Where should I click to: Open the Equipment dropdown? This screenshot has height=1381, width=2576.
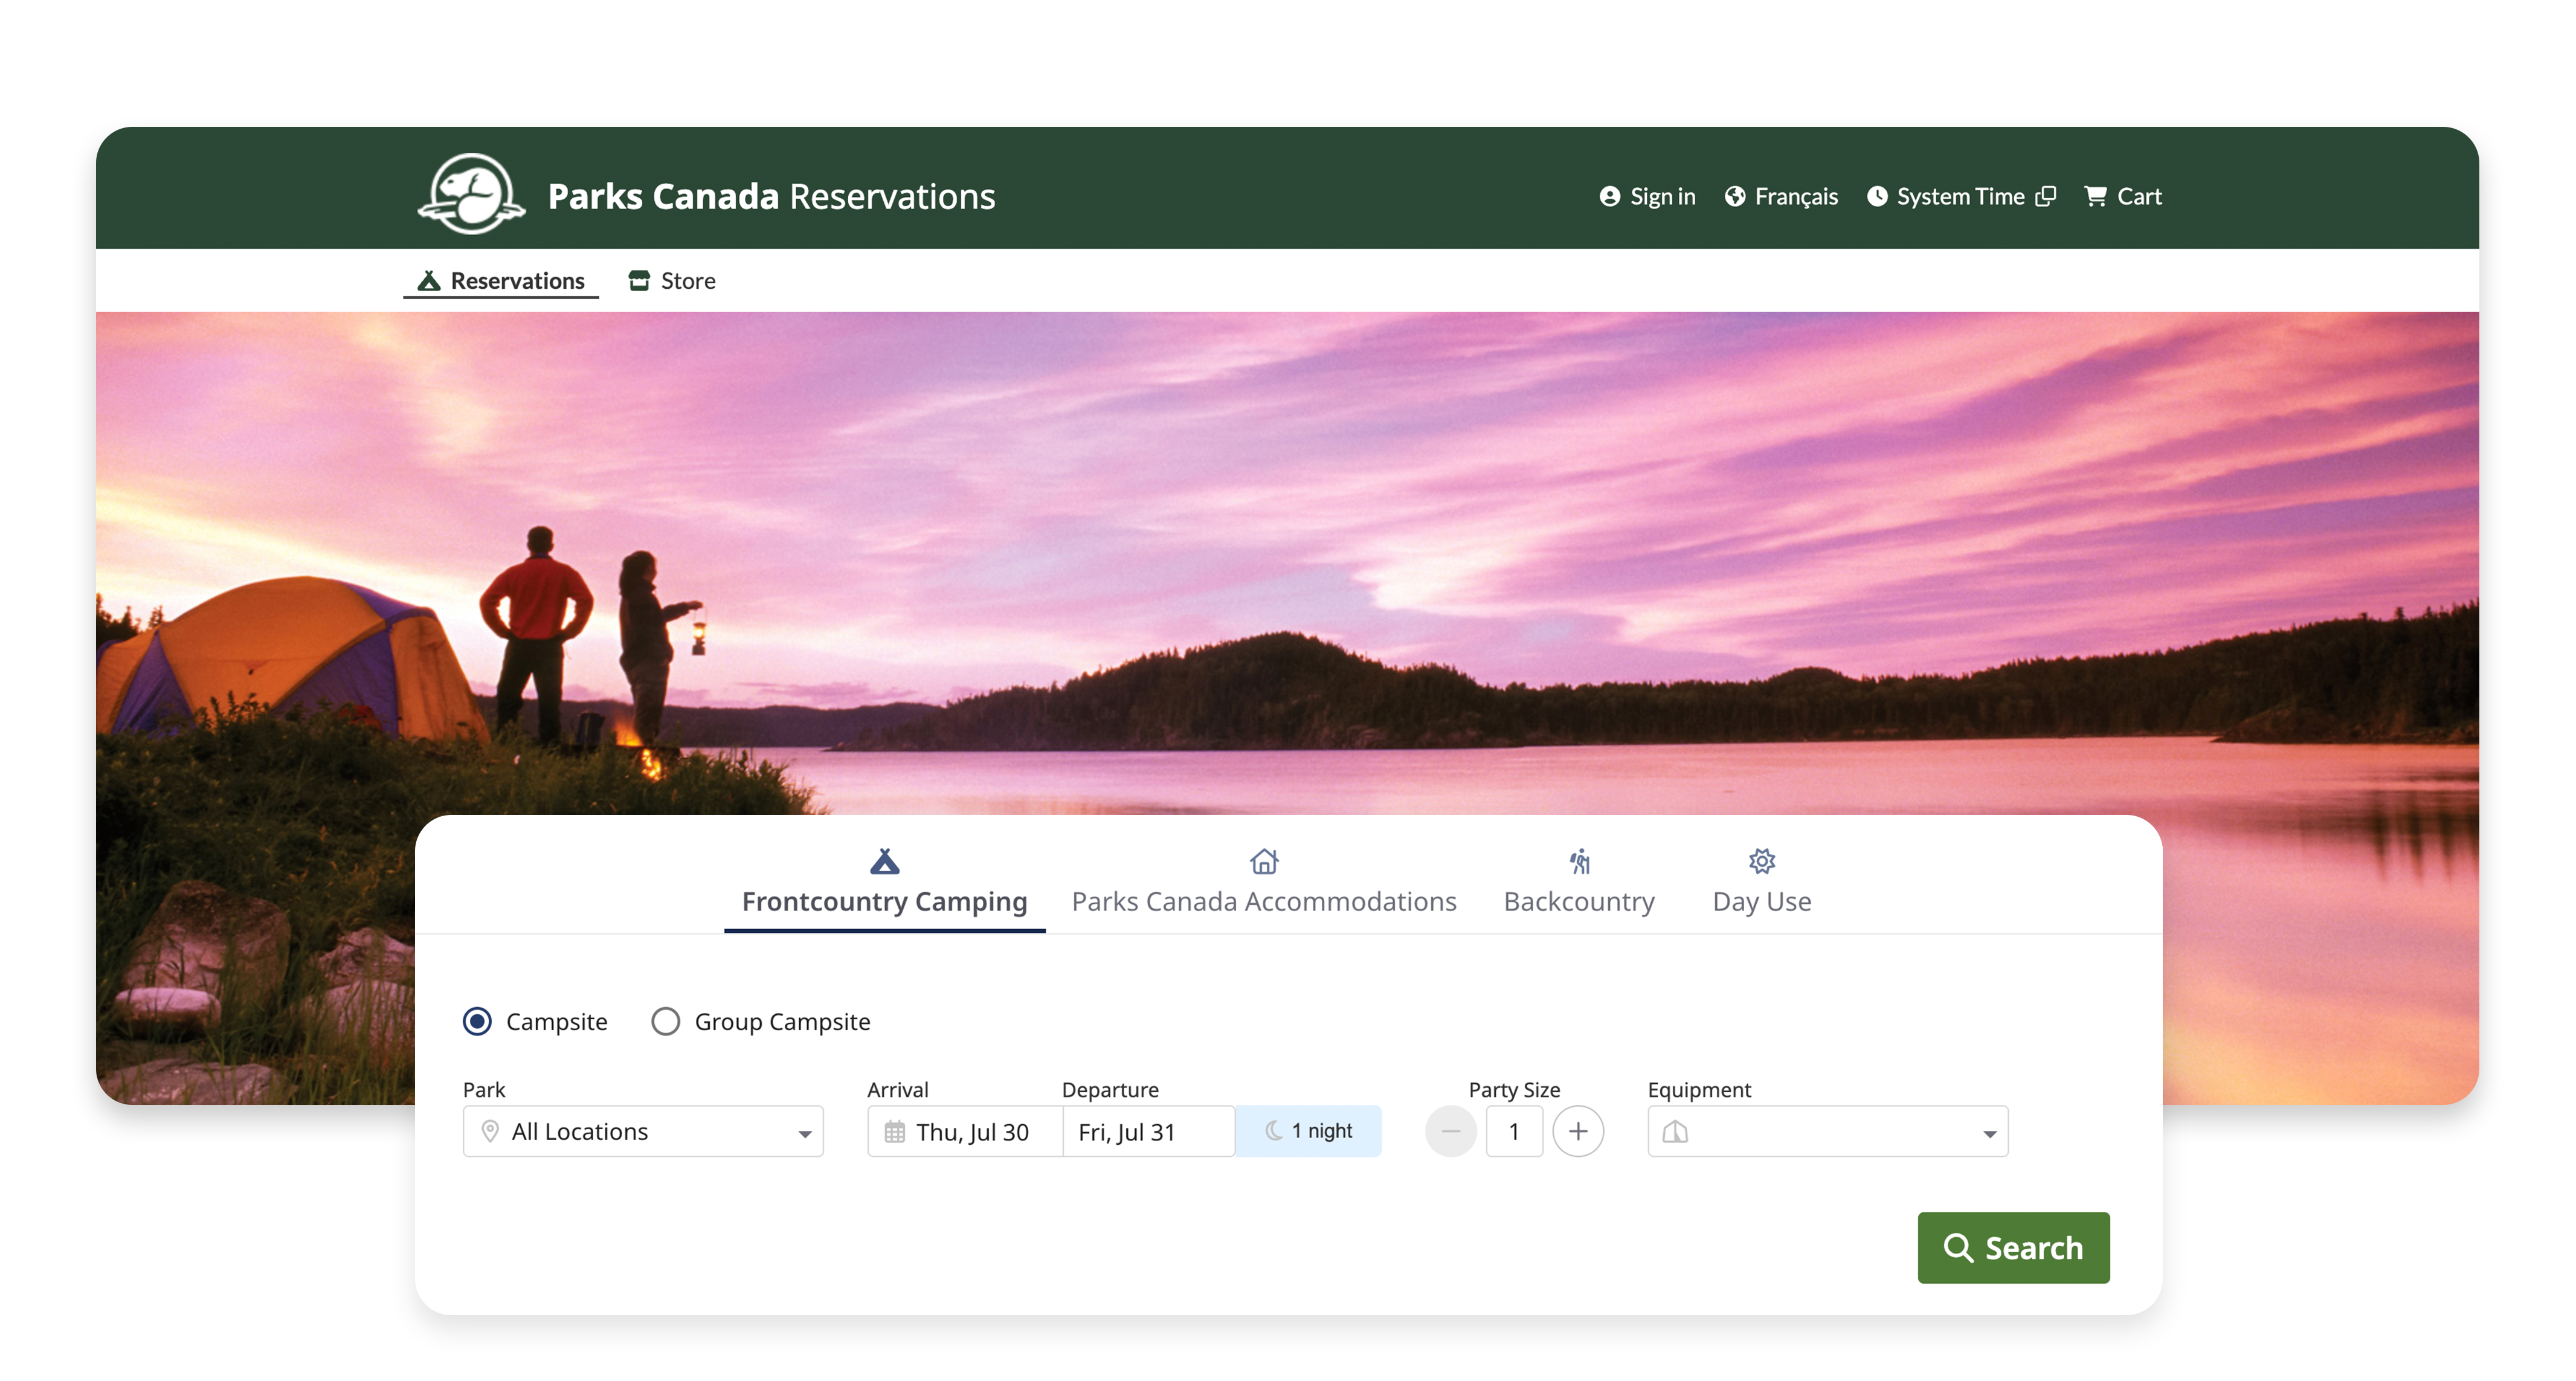click(x=1828, y=1131)
